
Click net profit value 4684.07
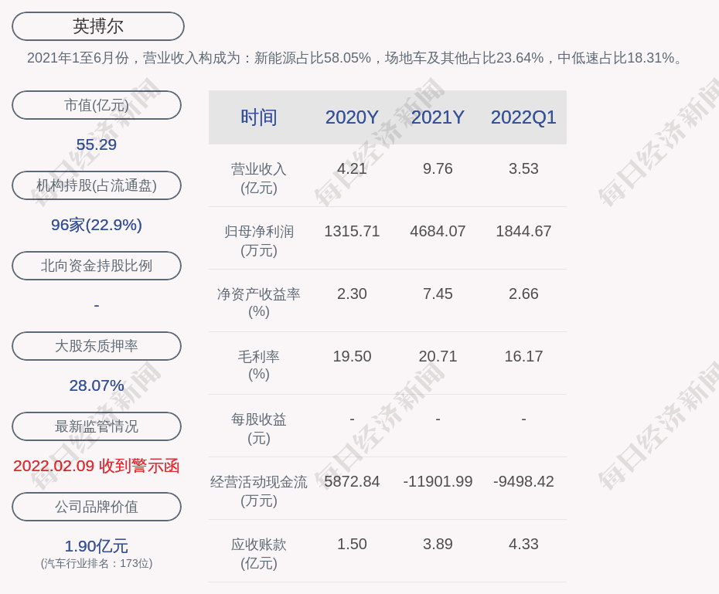438,231
